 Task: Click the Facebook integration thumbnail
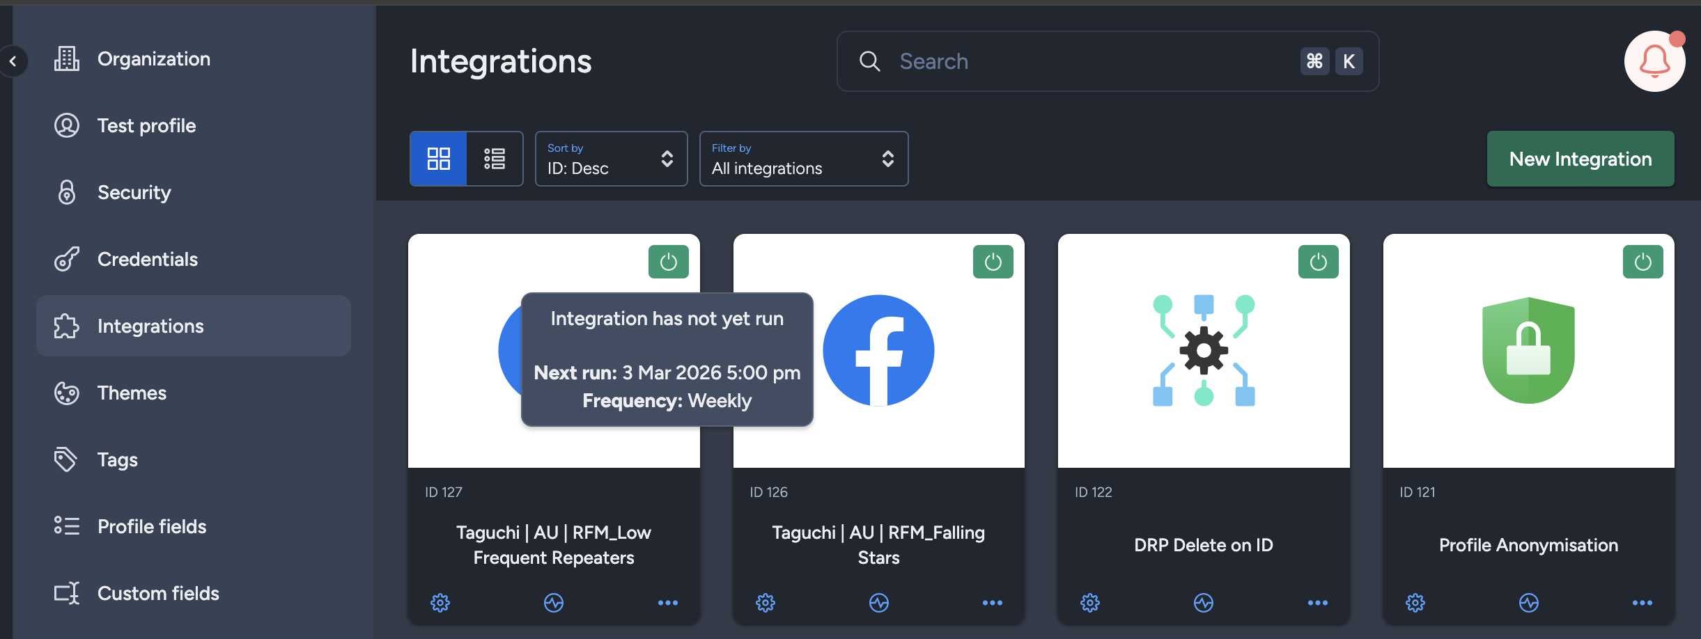(x=878, y=351)
